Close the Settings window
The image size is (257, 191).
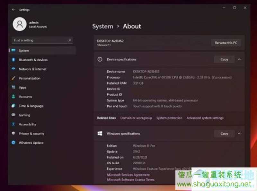tap(245, 8)
